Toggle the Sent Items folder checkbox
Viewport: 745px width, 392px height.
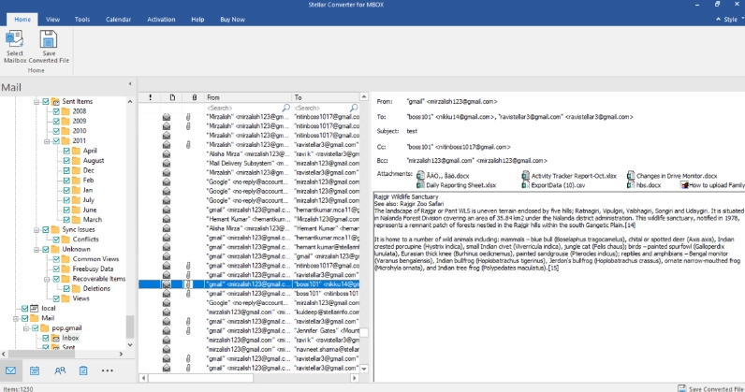tap(46, 101)
